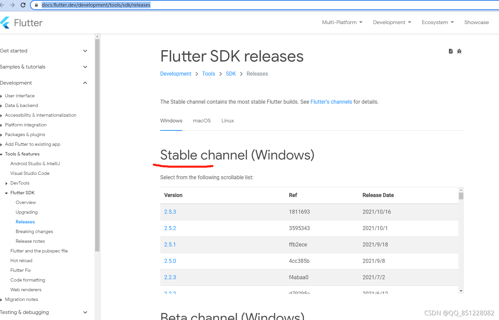Expand the Samples & tutorials section
Image resolution: width=499 pixels, height=320 pixels.
point(44,67)
